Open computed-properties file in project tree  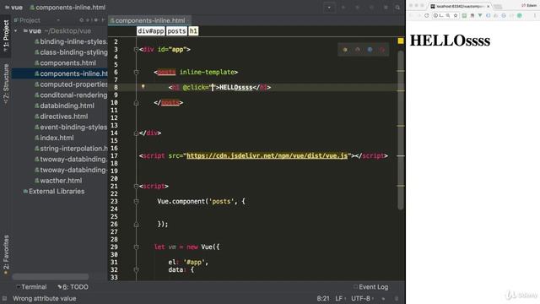coord(71,84)
